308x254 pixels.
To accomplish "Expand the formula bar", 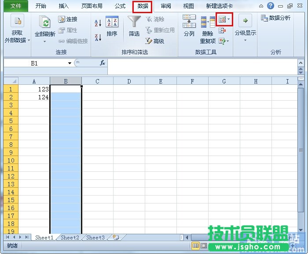I will 301,63.
